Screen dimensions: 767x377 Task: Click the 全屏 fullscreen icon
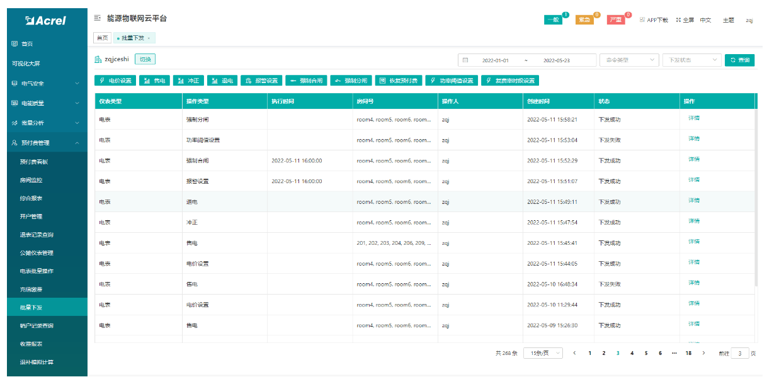pyautogui.click(x=685, y=20)
